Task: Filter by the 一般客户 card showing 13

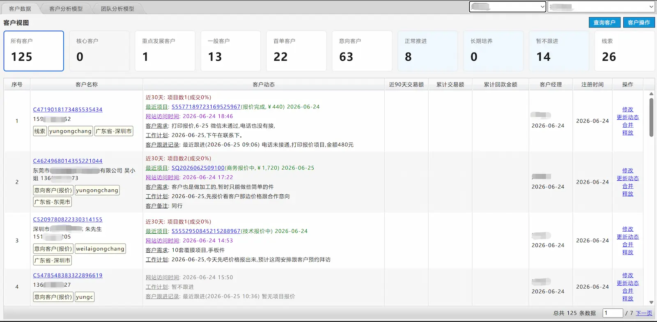Action: (x=231, y=51)
